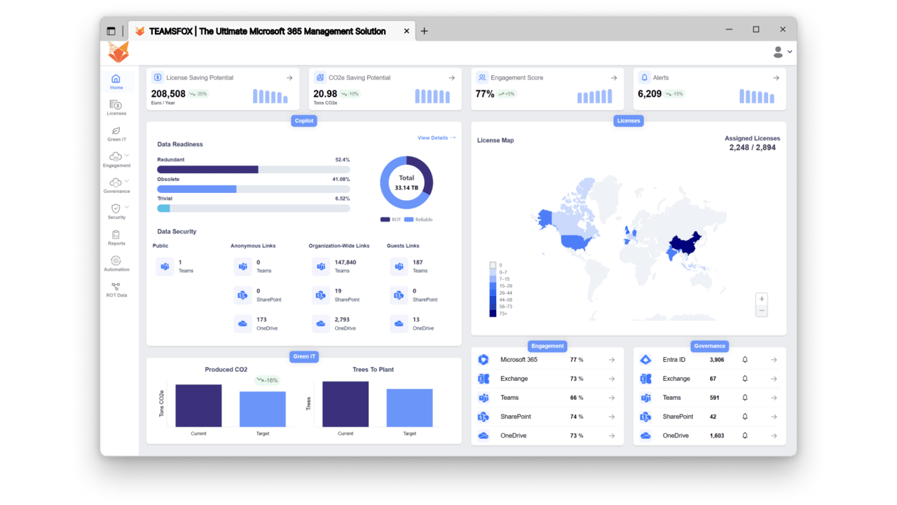Viewport: 897px width, 505px height.
Task: Open a new browser tab
Action: coord(424,31)
